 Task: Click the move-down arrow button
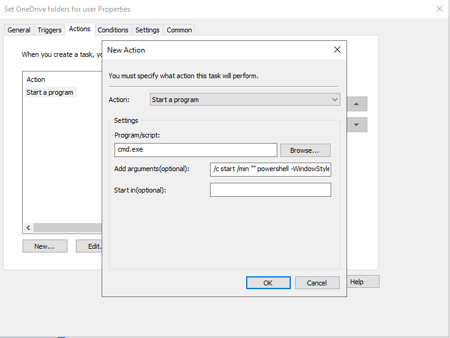coord(357,125)
